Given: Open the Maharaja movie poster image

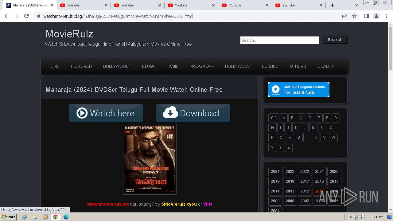Looking at the screenshot, I should (x=150, y=159).
